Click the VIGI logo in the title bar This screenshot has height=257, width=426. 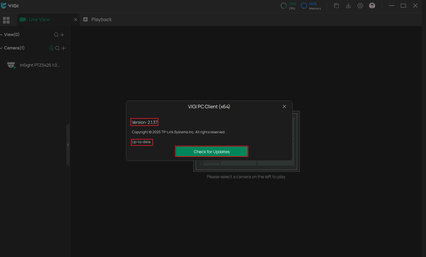point(10,6)
